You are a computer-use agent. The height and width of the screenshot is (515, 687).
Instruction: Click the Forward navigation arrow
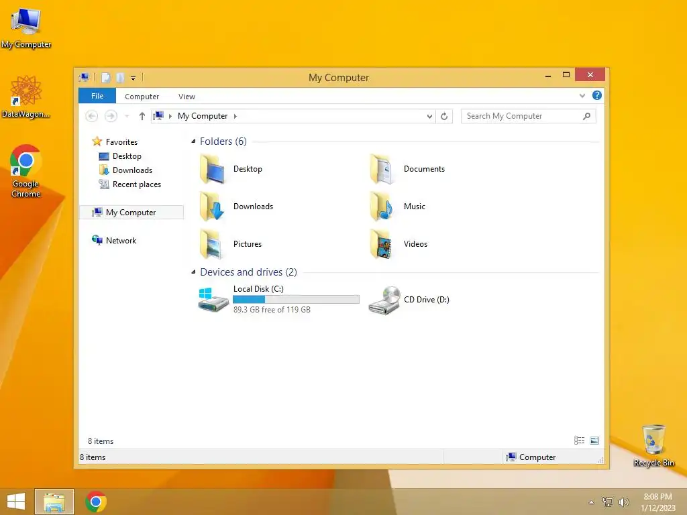pyautogui.click(x=111, y=116)
